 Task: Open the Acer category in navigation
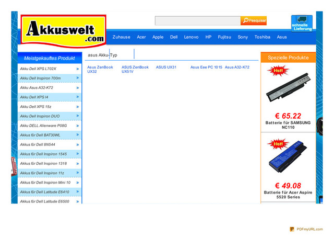[x=141, y=37]
